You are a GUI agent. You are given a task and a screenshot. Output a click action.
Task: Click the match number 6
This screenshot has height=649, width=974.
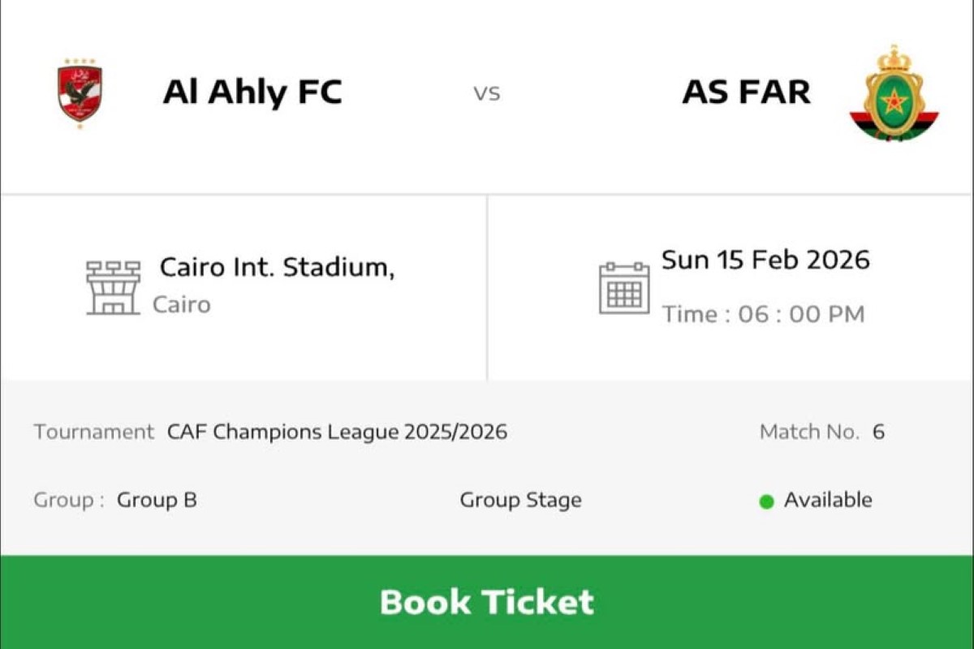[x=878, y=432]
